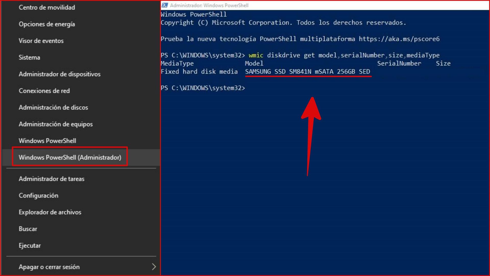Launch Administración de equipos
This screenshot has width=490, height=276.
coord(56,124)
